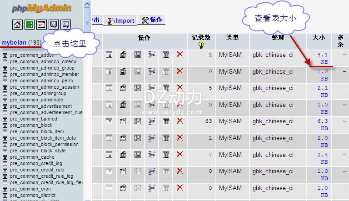This screenshot has width=349, height=201.
Task: Open the question-mark help documentation icon
Action: (x=54, y=25)
